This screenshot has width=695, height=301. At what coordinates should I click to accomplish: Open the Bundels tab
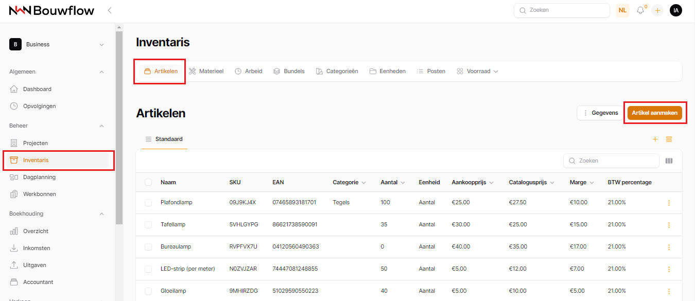pos(289,71)
